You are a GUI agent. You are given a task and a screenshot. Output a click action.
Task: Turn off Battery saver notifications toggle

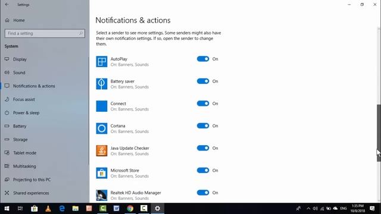[x=203, y=81]
